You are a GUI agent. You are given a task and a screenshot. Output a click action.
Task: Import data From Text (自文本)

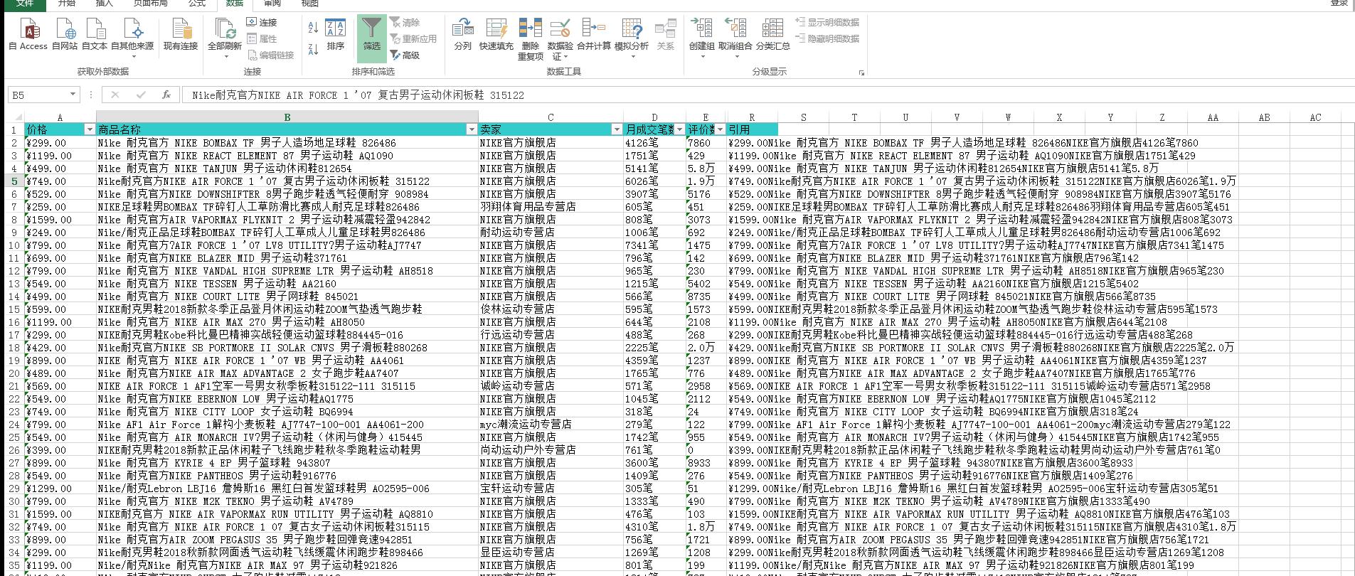click(95, 35)
